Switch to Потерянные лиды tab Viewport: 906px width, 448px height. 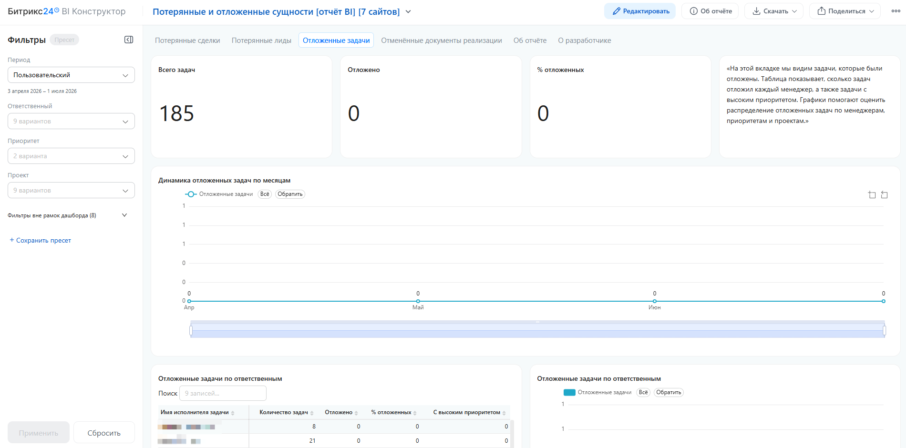261,41
